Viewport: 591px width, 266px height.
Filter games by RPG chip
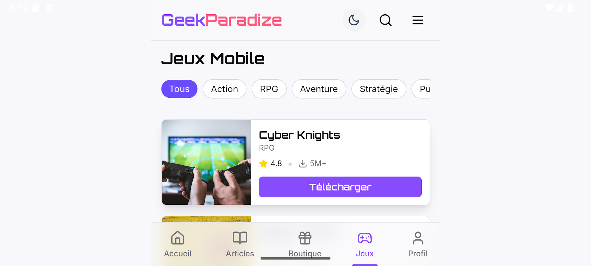269,89
